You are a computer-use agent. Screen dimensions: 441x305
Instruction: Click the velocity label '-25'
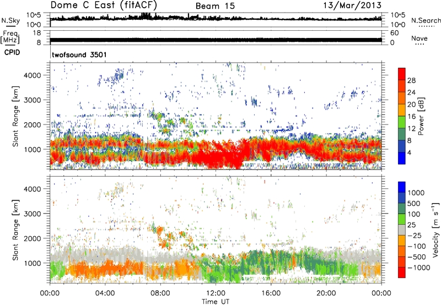tap(415, 235)
